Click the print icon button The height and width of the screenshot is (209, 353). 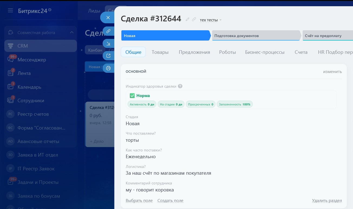108,68
